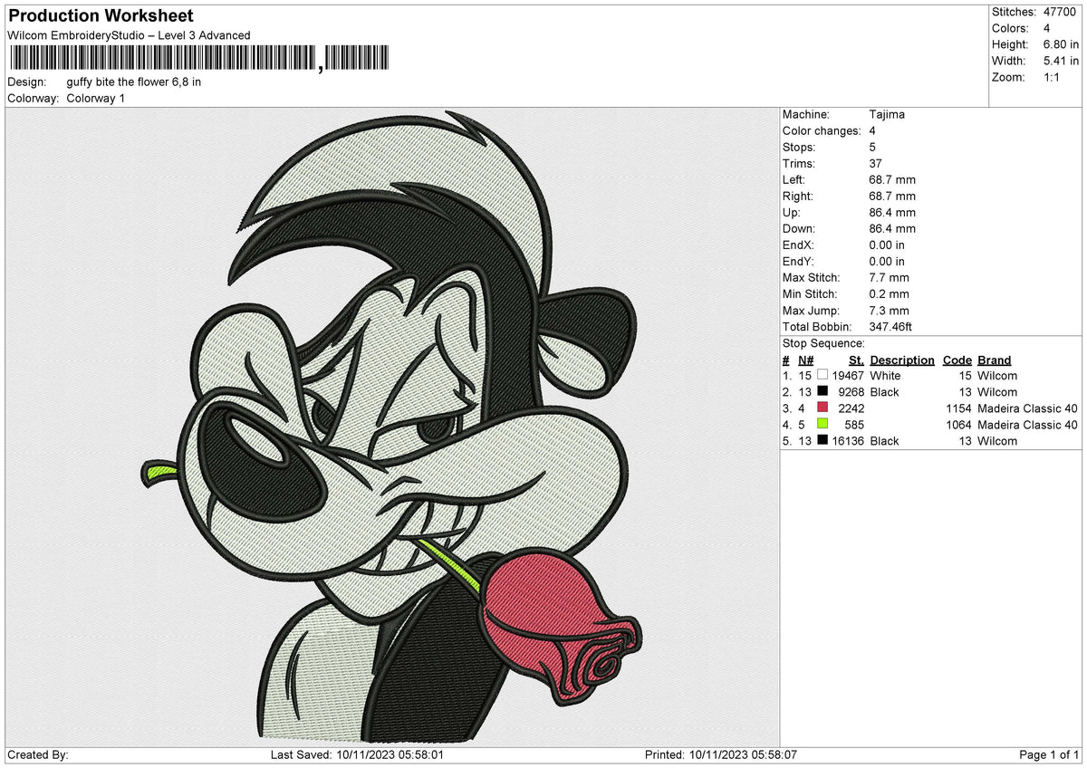Click stitch count 9268 in stop 2
The width and height of the screenshot is (1087, 768).
(851, 391)
